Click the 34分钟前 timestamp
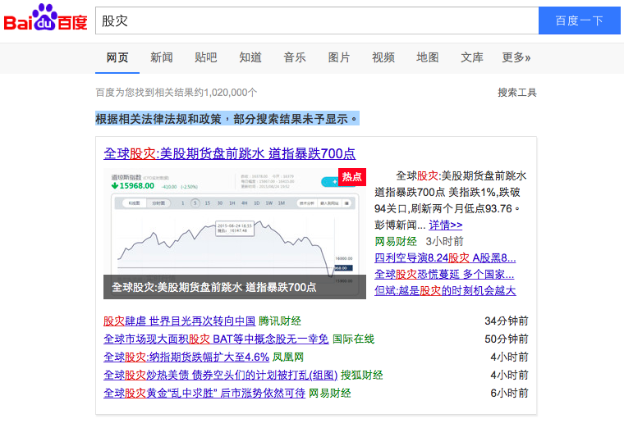 point(507,321)
